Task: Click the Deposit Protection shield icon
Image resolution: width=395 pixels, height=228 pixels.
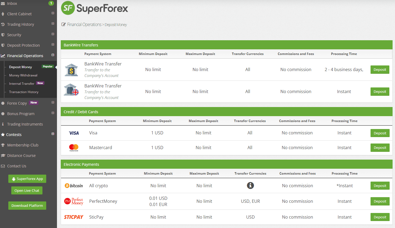Action: [x=3, y=45]
